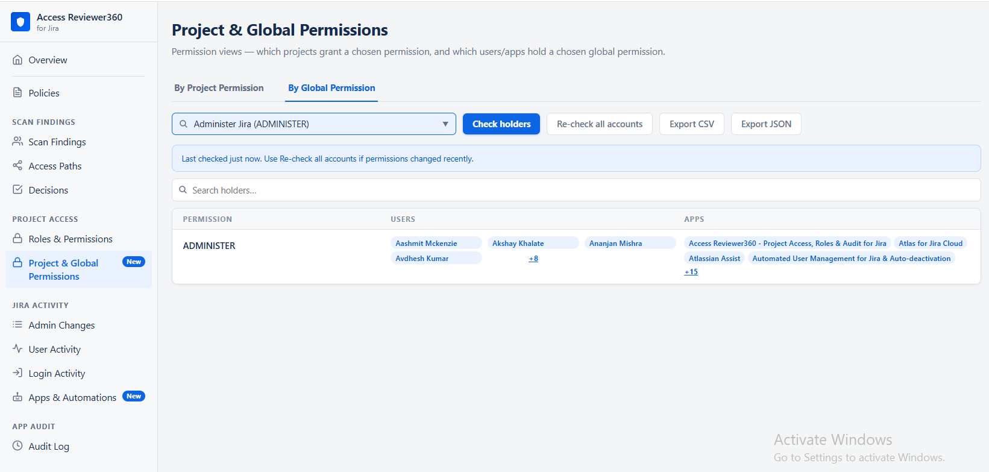Click the Overview home icon
The width and height of the screenshot is (989, 472).
click(17, 60)
